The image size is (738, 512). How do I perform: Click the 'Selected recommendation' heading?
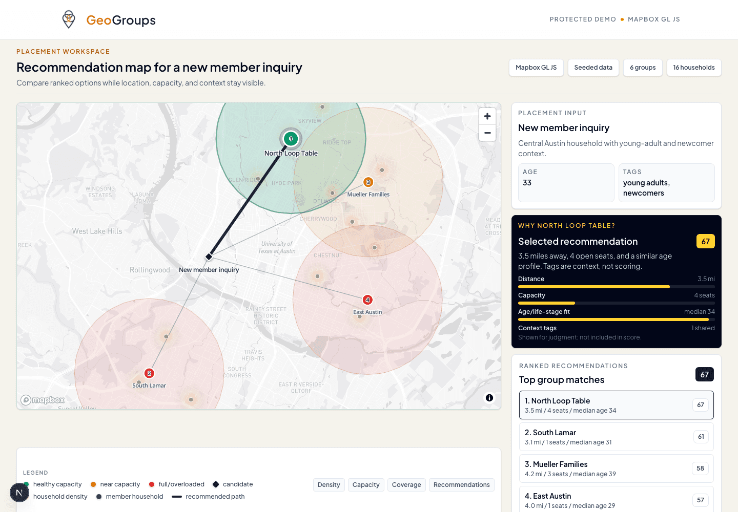point(578,242)
